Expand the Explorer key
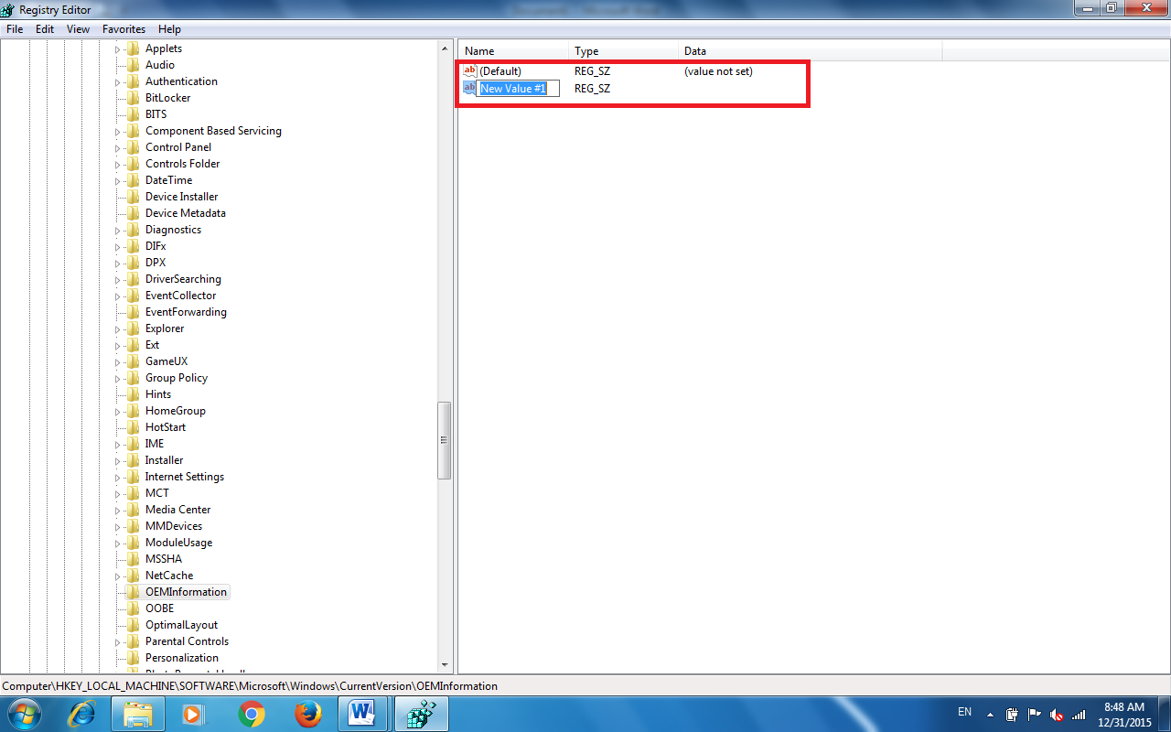1171x732 pixels. click(118, 328)
